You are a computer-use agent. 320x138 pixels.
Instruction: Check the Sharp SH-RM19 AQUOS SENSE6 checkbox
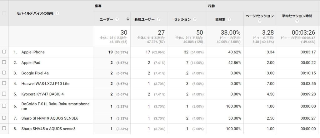point(4,118)
